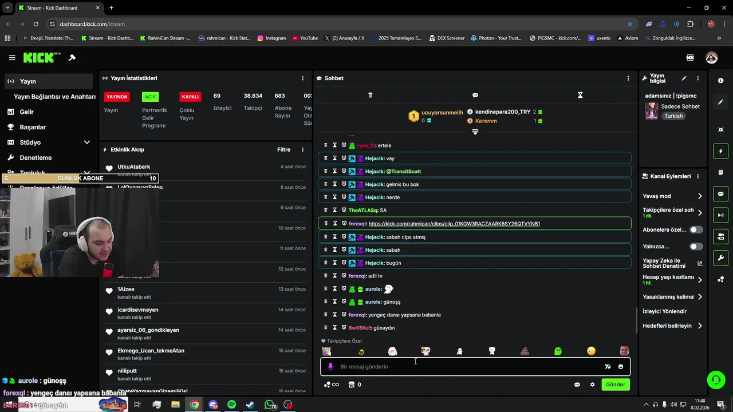The image size is (733, 412).
Task: Open Etkinlik Akışı three-dot menu
Action: 303,150
